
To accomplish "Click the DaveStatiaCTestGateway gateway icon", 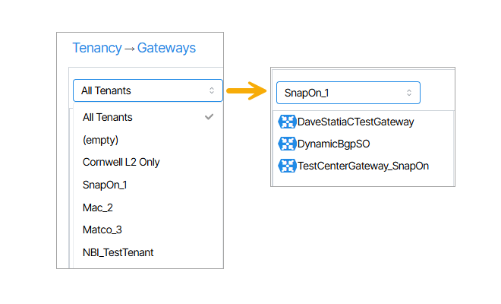I will point(287,122).
